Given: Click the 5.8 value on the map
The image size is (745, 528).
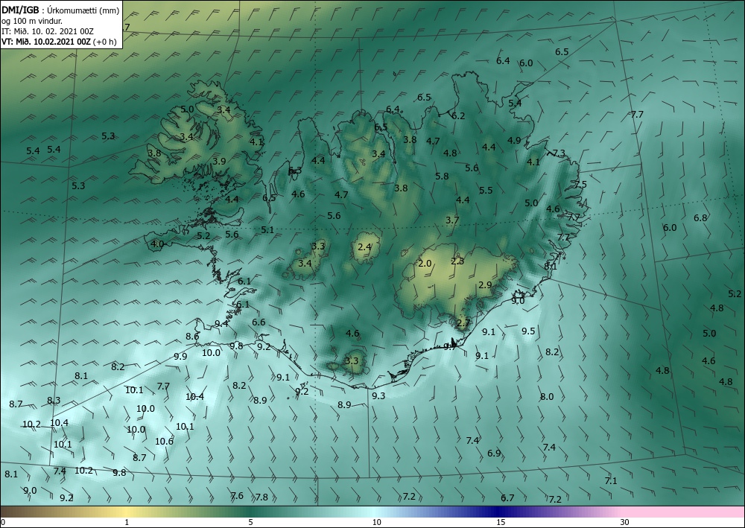Looking at the screenshot, I should (x=442, y=176).
